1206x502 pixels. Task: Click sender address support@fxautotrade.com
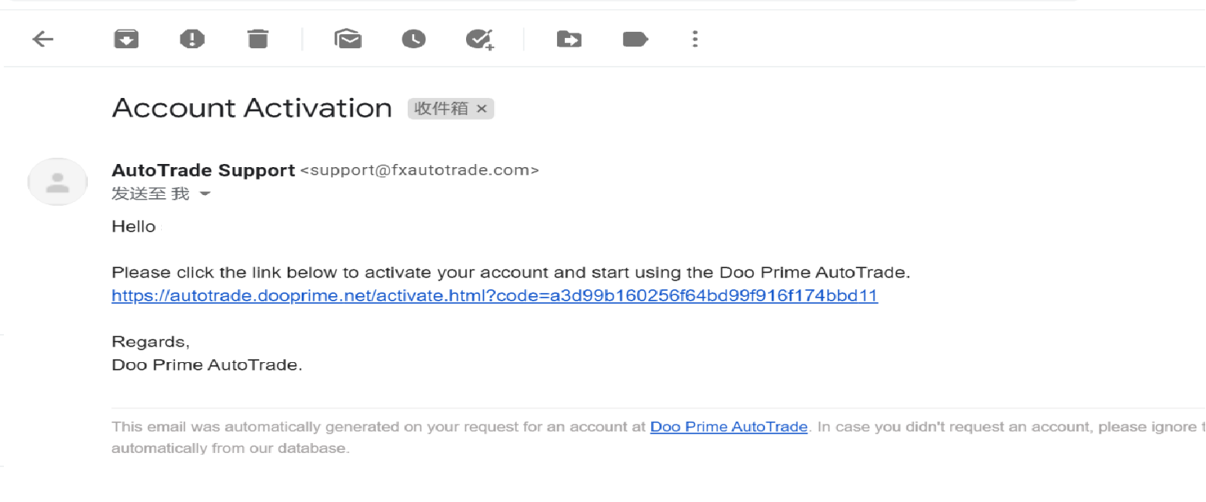[419, 170]
